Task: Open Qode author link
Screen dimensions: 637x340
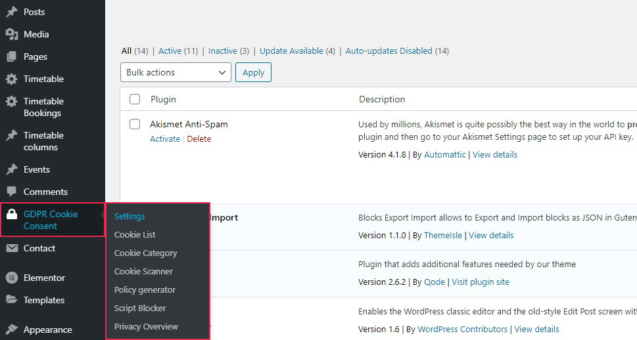Action: coord(435,282)
